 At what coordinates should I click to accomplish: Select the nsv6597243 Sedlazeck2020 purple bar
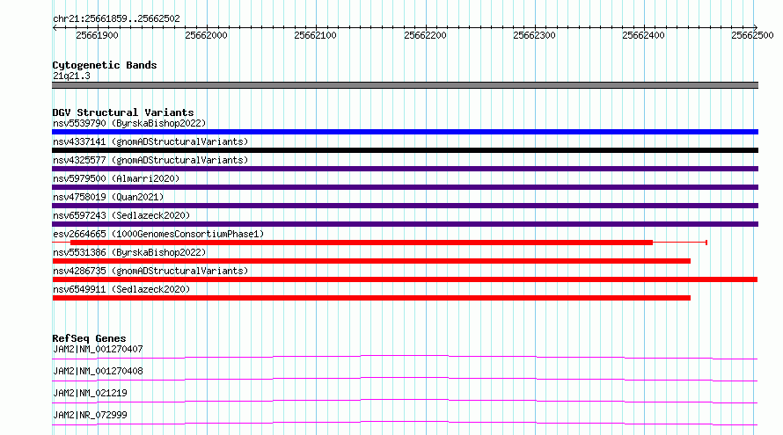click(405, 224)
